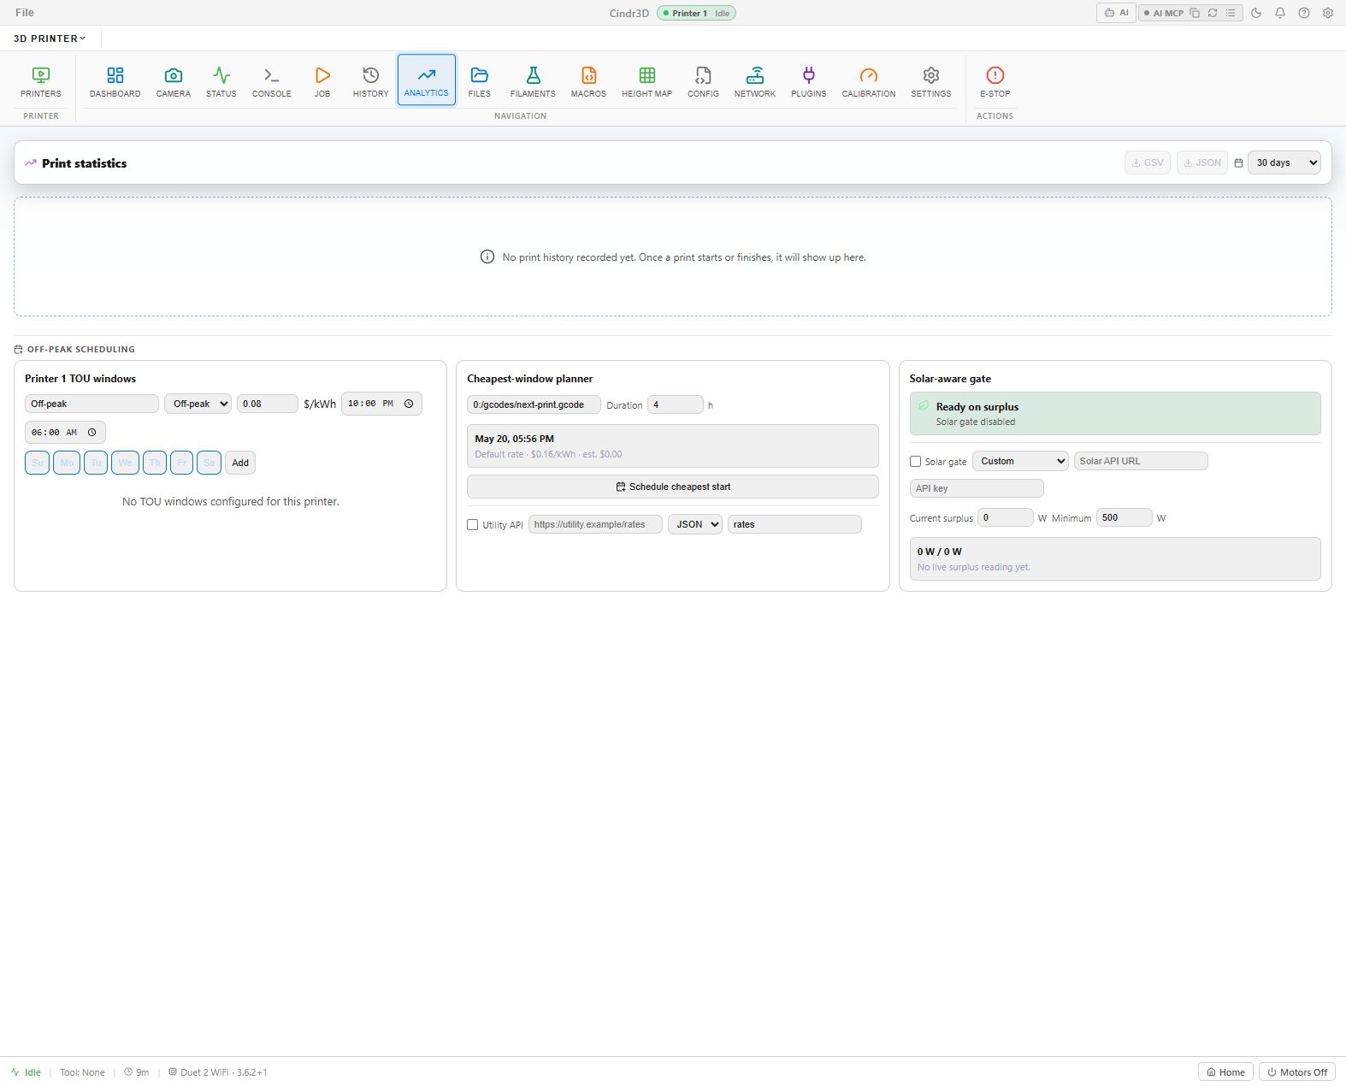Enable the Solar gate checkbox
1346x1086 pixels.
pyautogui.click(x=915, y=461)
